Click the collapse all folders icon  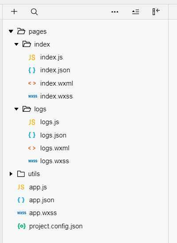pyautogui.click(x=135, y=12)
